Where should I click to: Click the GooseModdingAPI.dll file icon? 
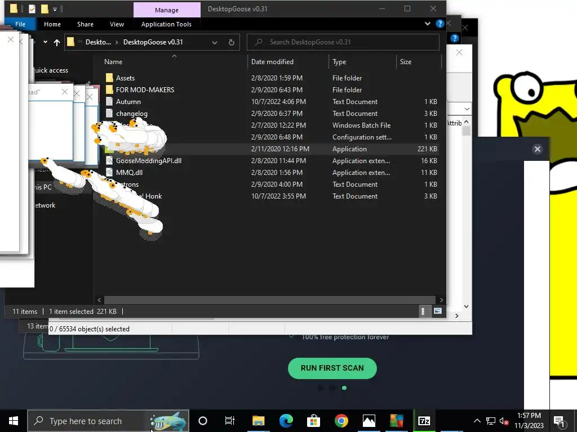(109, 160)
